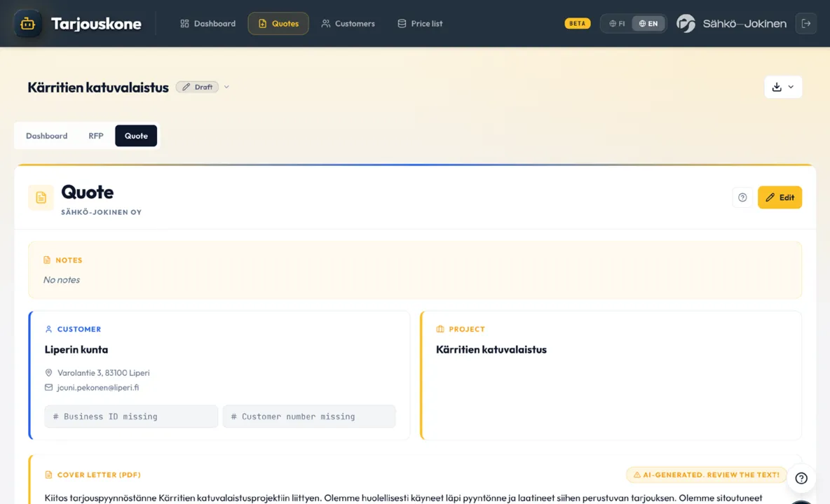Click customer name Liperin kunta
This screenshot has width=830, height=504.
pyautogui.click(x=76, y=350)
